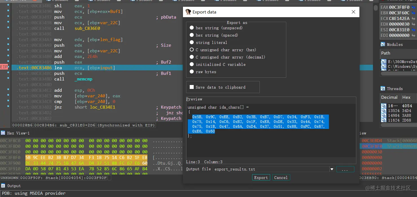The height and width of the screenshot is (197, 417).
Task: Follow the ESI register jump arrow
Action: click(414, 30)
